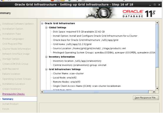Collapse the Grid Infrastructure Settings node
The image size is (163, 113).
coord(46,69)
